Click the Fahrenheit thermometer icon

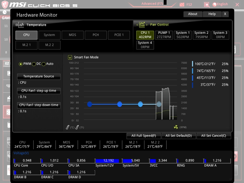77,127
